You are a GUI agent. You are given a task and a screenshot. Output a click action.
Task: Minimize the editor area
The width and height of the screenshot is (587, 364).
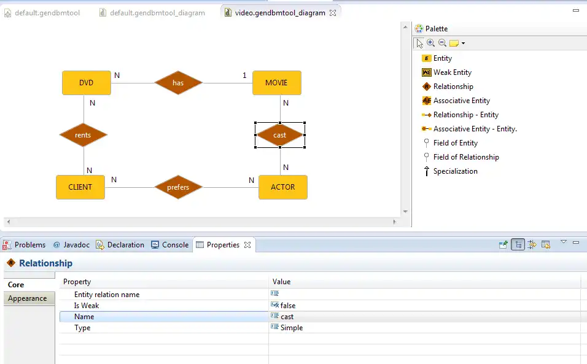point(576,10)
